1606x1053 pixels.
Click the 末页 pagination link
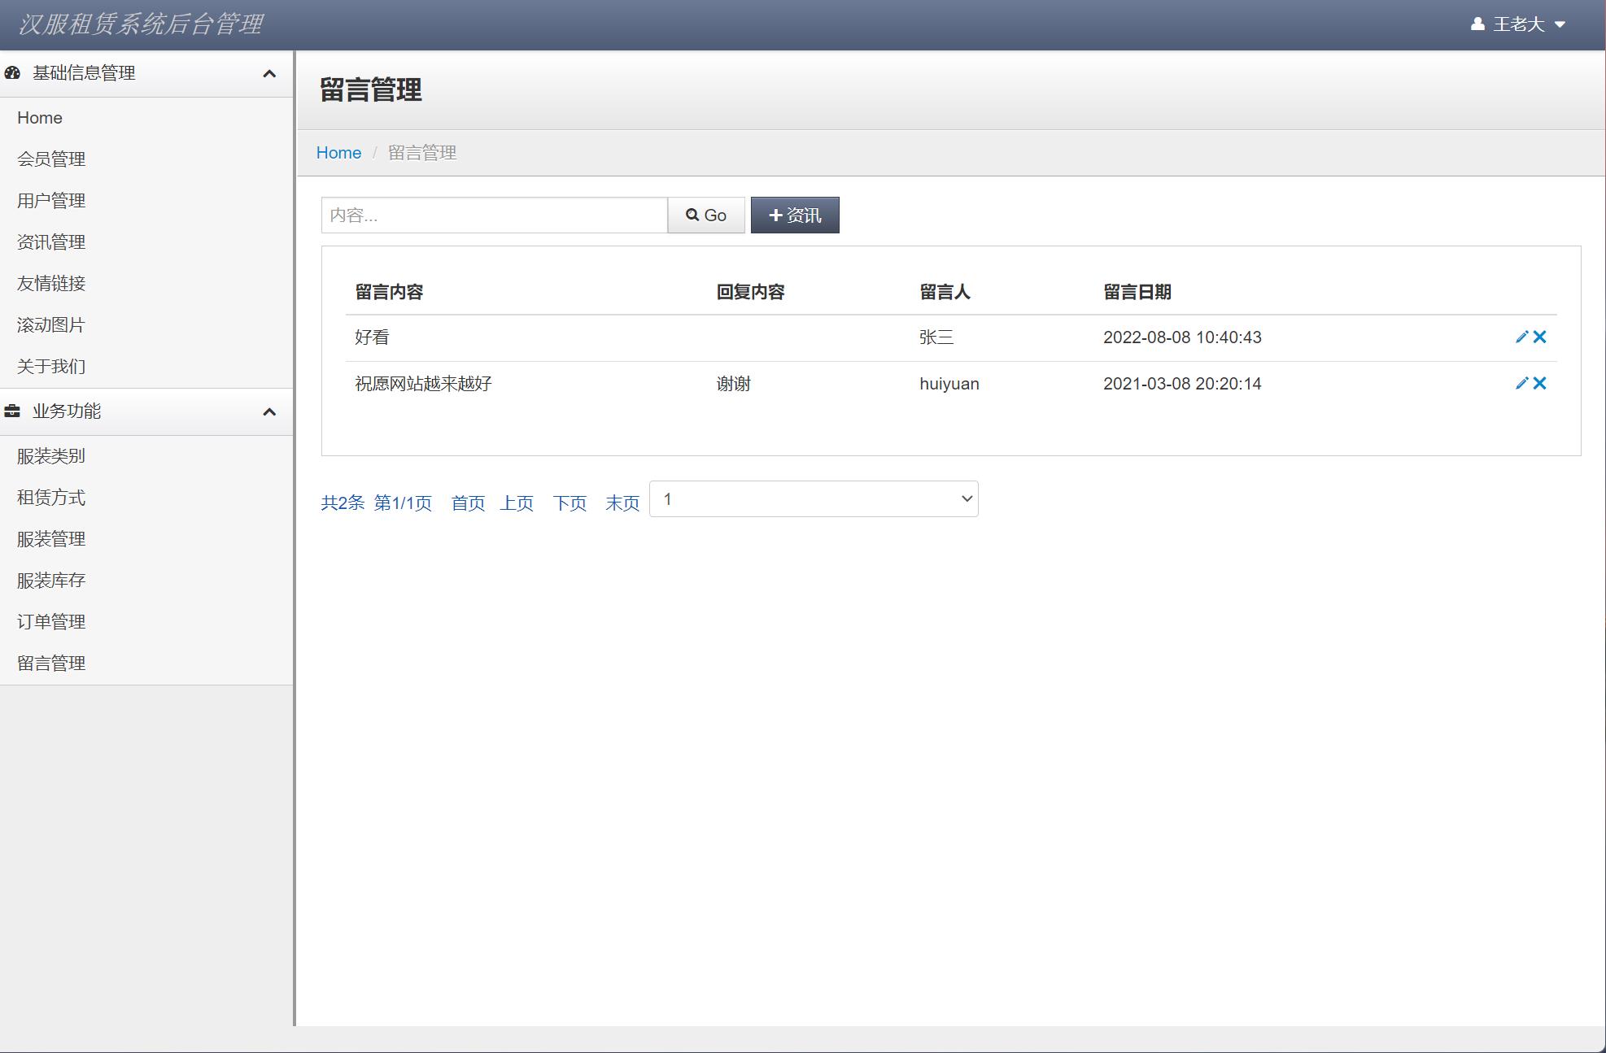(622, 503)
